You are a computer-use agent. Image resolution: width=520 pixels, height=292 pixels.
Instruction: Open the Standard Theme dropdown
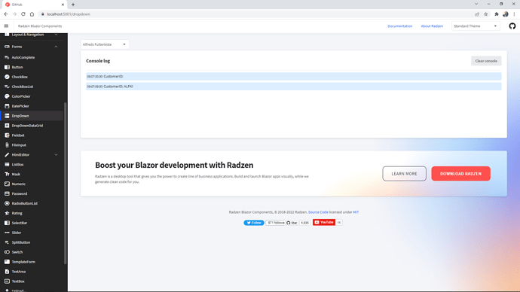tap(476, 26)
